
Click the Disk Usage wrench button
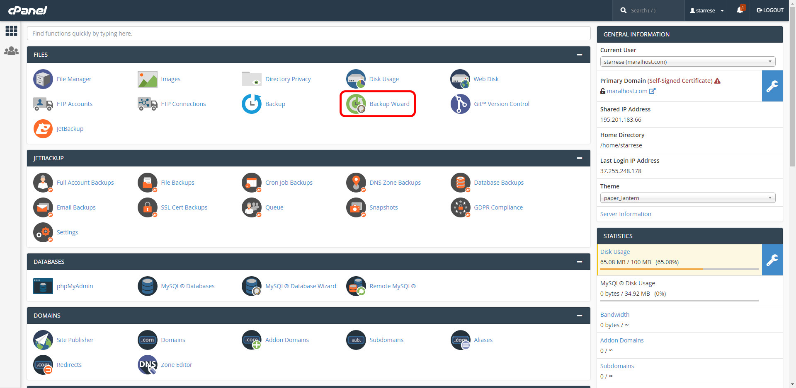pyautogui.click(x=772, y=260)
